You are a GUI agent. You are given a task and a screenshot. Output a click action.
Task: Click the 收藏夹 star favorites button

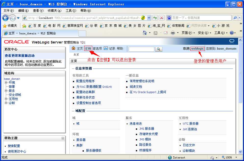[x=10, y=26]
